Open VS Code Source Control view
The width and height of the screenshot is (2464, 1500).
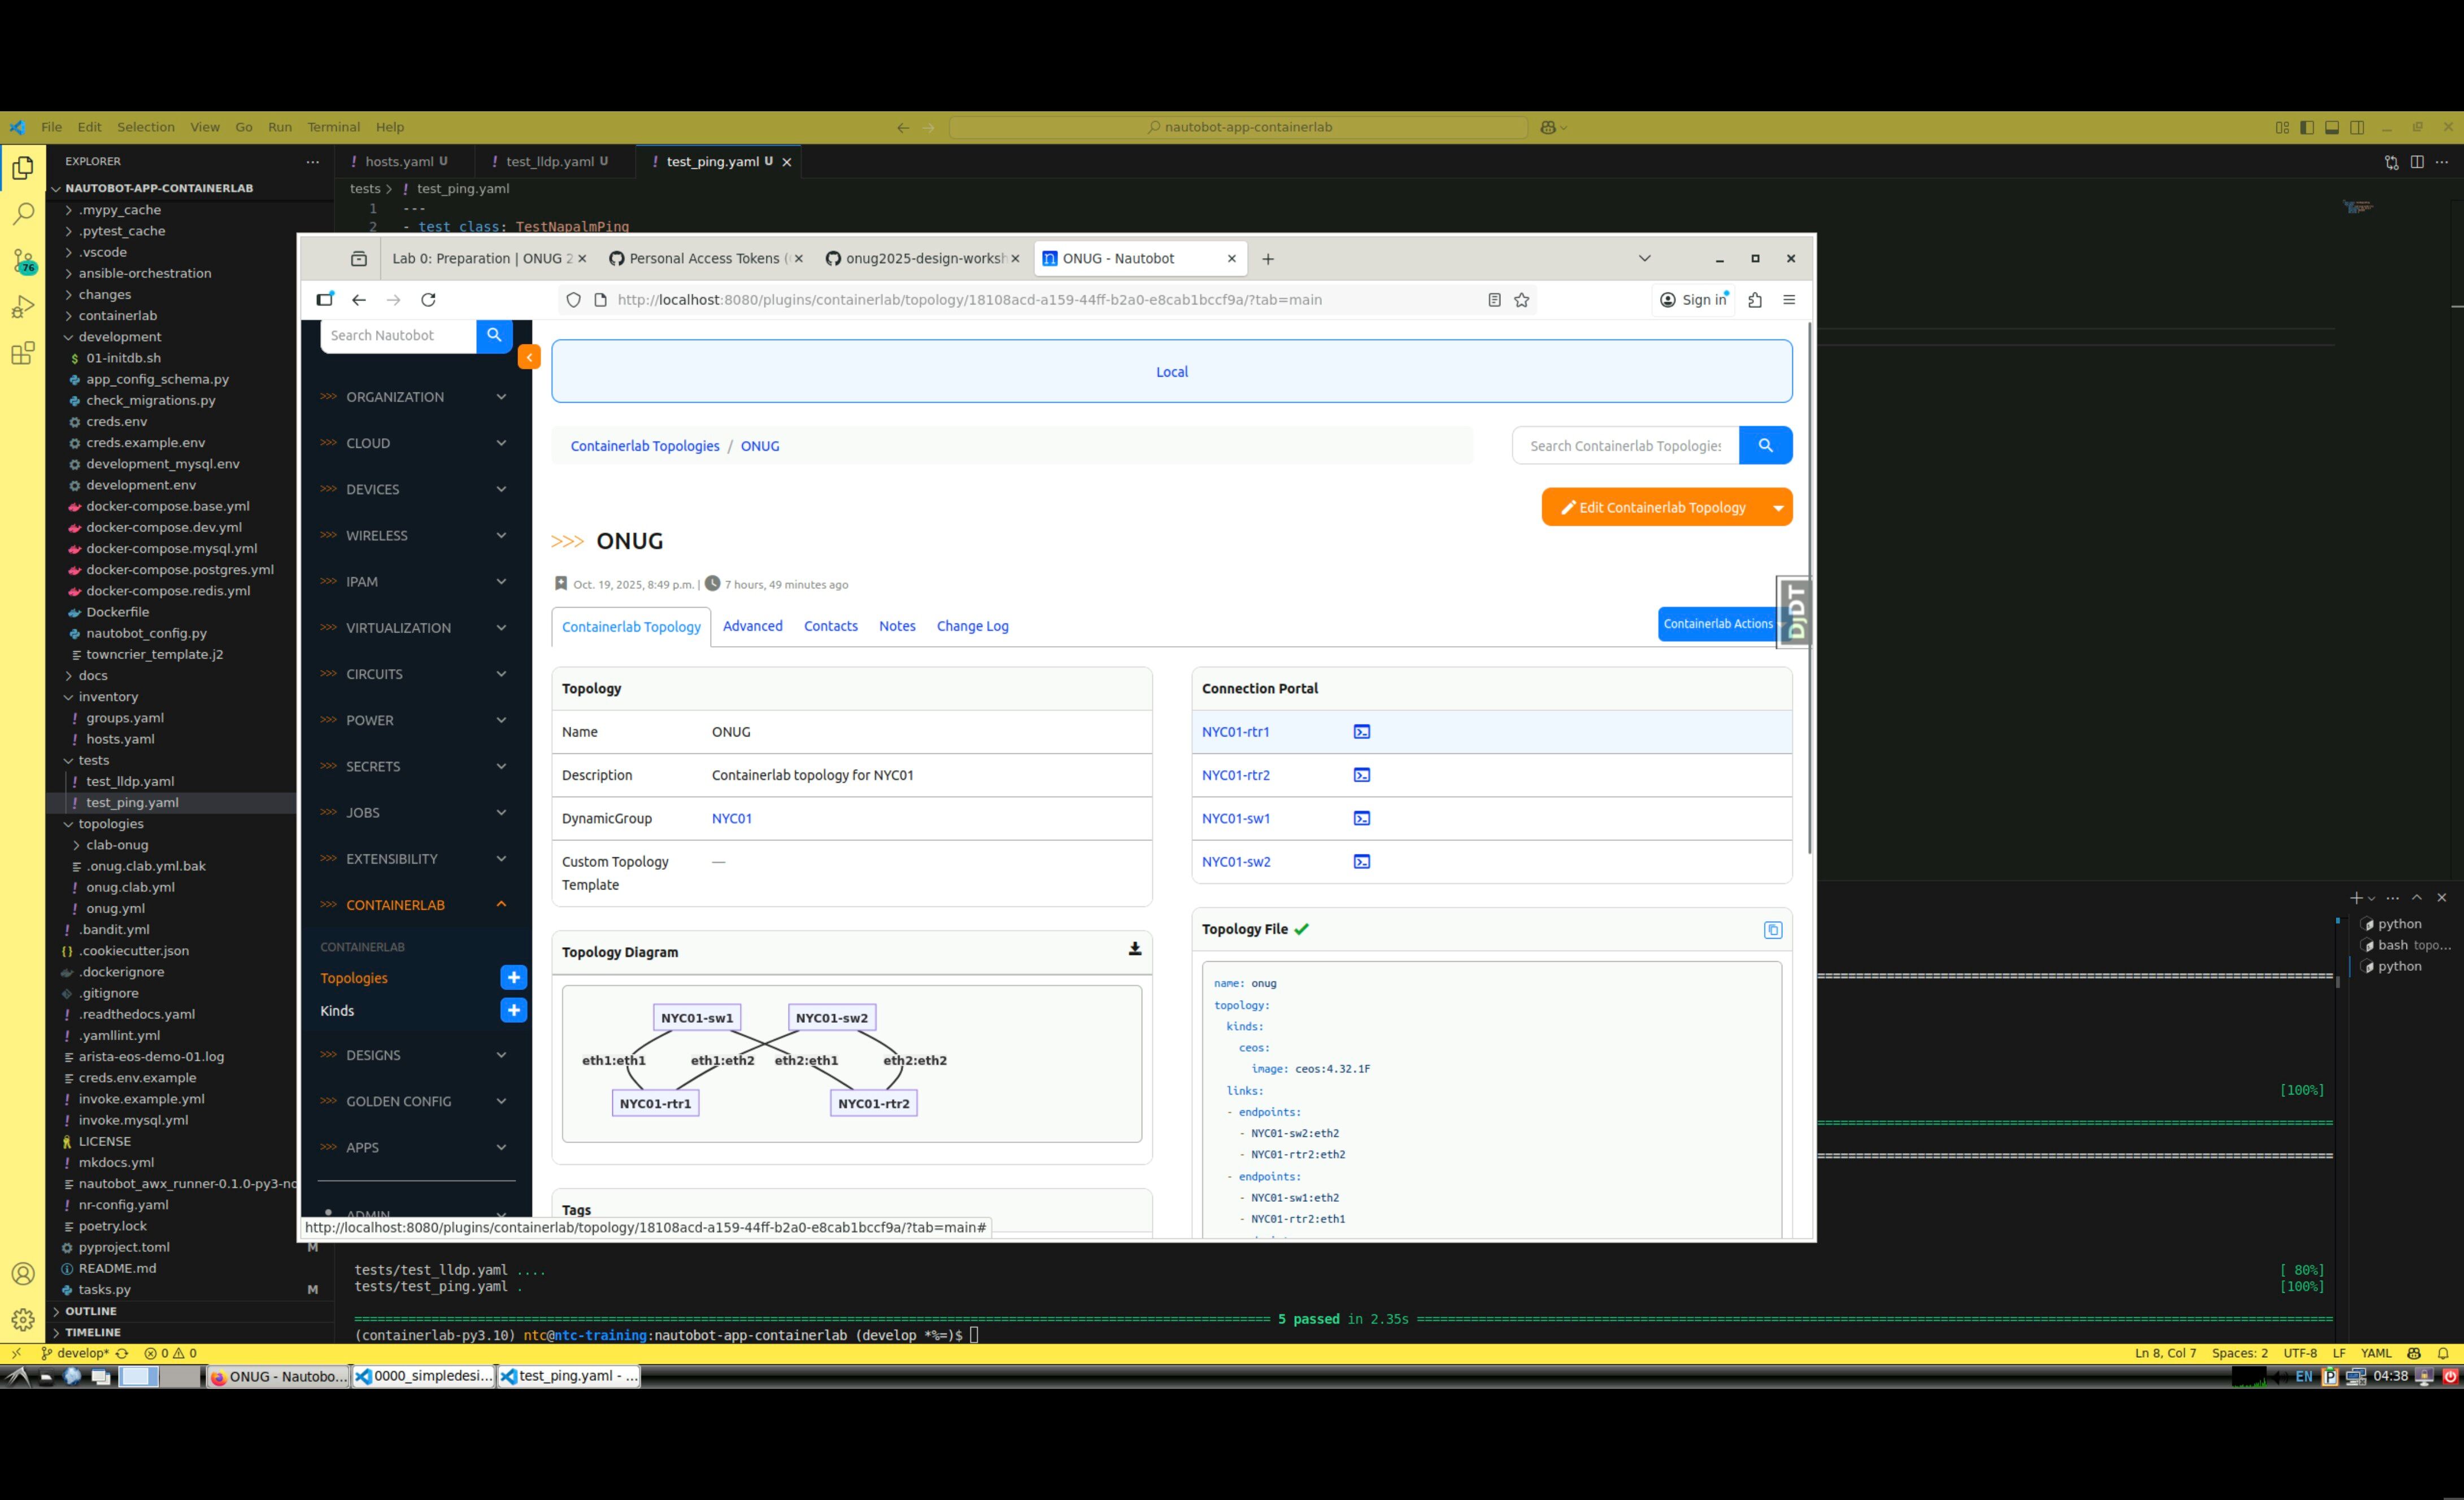23,260
